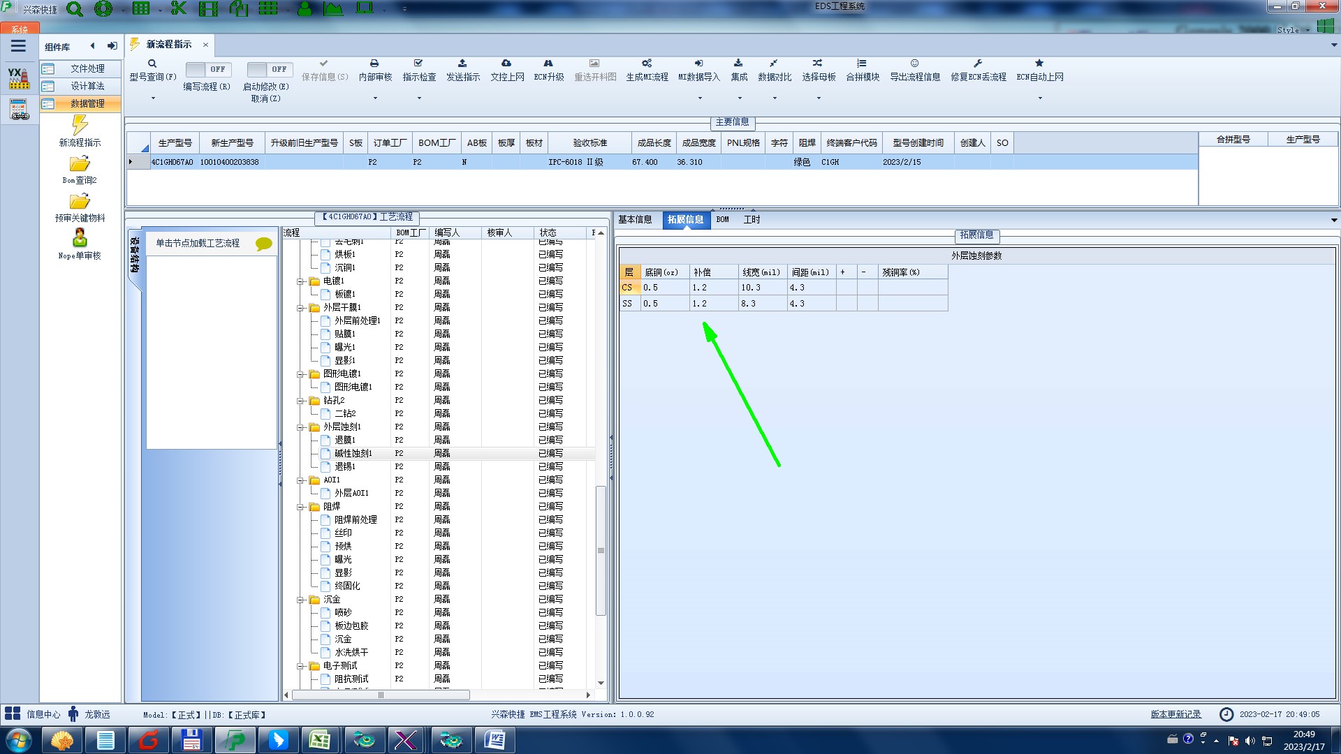Click the 生成MI流程 gears icon

pos(647,64)
